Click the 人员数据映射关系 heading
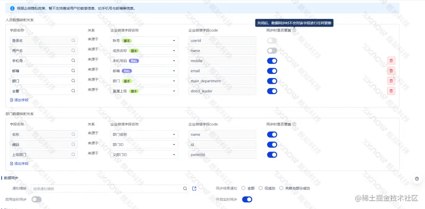 click(20, 20)
